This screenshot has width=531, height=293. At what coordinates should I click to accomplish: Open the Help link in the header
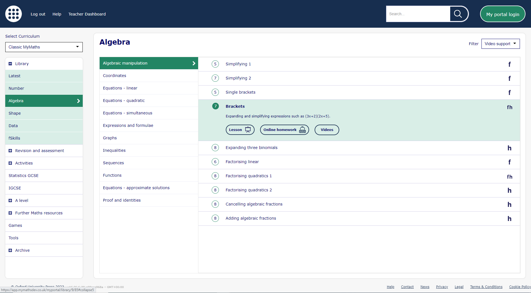click(x=57, y=14)
